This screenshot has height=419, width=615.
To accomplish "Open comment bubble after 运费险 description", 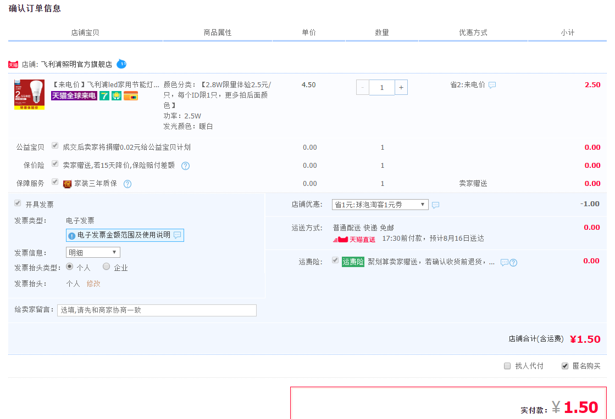I will pyautogui.click(x=505, y=263).
